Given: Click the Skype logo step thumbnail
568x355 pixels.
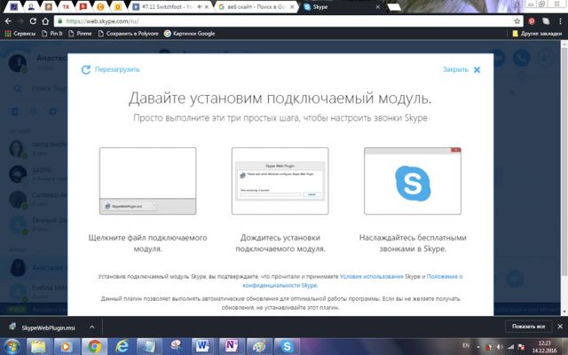Looking at the screenshot, I should pos(413,181).
